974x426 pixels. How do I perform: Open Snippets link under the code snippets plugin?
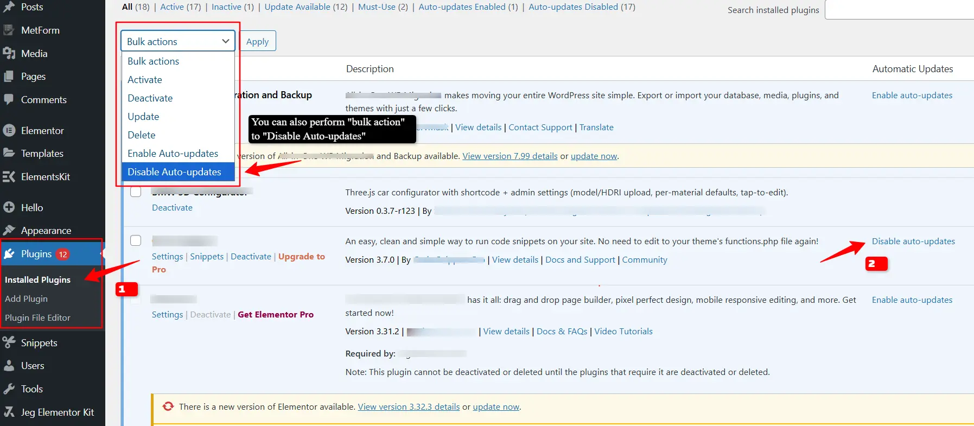207,257
